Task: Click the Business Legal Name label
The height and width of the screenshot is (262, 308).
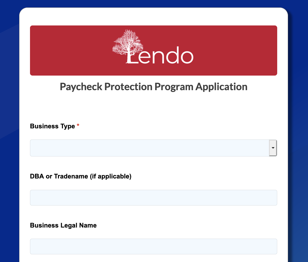Action: (x=63, y=225)
